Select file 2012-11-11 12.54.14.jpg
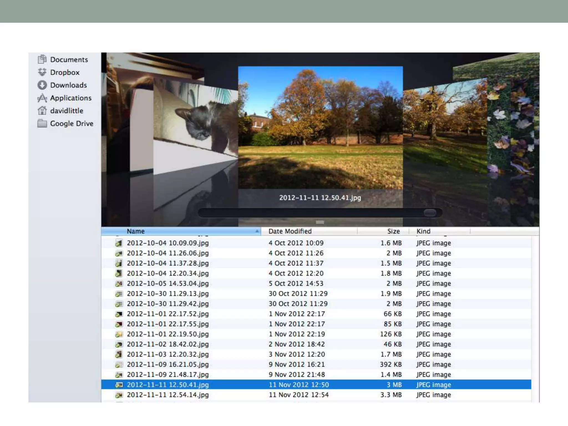This screenshot has height=426, width=568. (168, 395)
